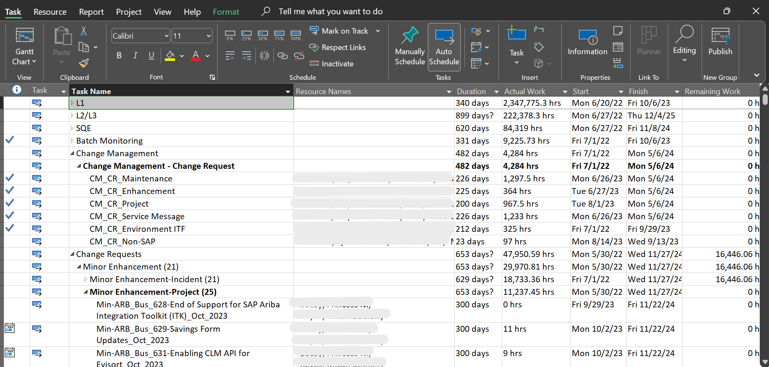Expand Minor Enhancement-Incident (21) group

click(86, 279)
